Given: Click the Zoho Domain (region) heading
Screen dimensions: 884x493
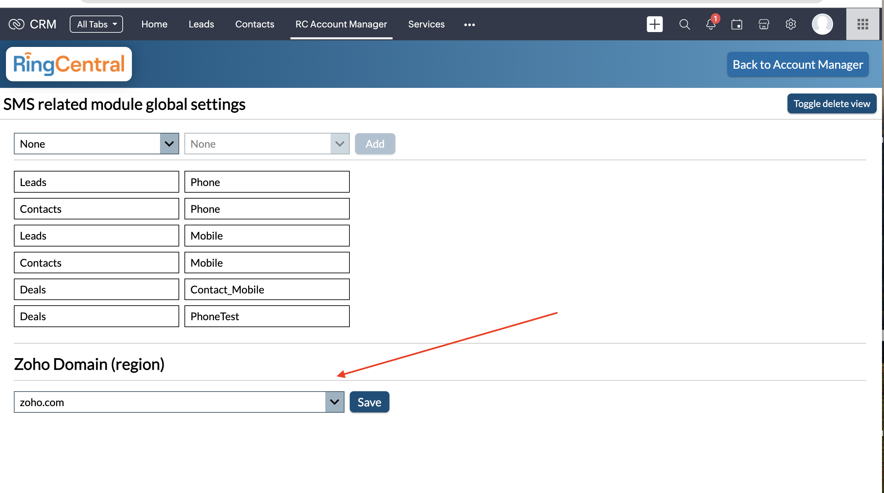Looking at the screenshot, I should click(89, 364).
